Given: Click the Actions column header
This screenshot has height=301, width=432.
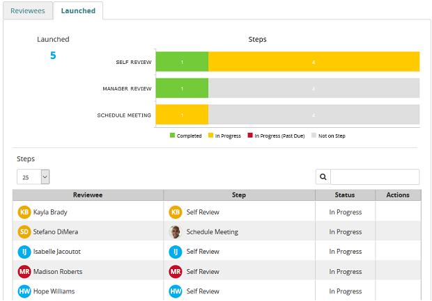Looking at the screenshot, I should (398, 195).
